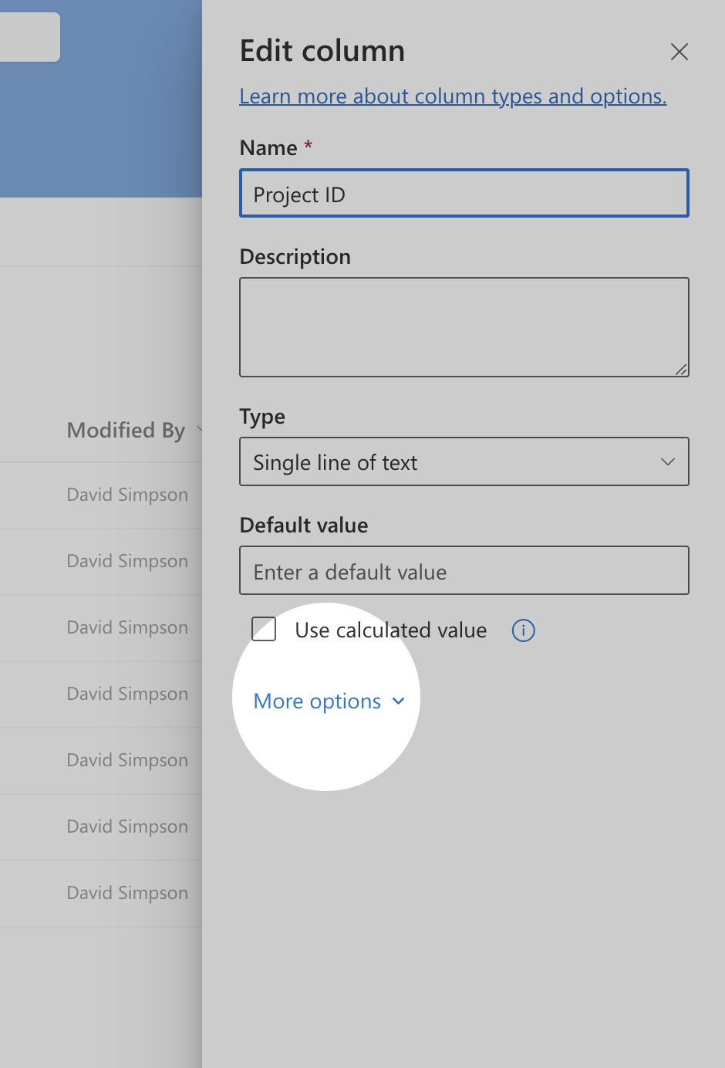Click inside the Description text area
This screenshot has height=1068, width=725.
click(x=464, y=326)
